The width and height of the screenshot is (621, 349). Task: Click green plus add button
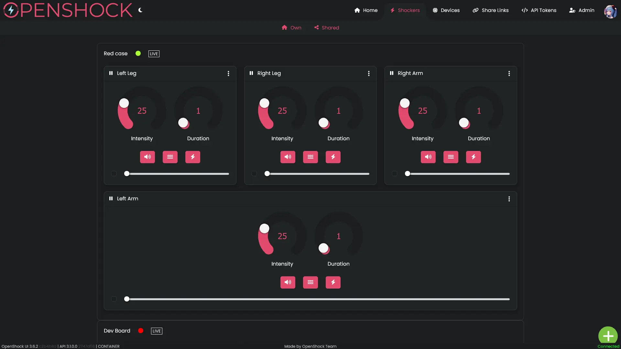tap(608, 336)
